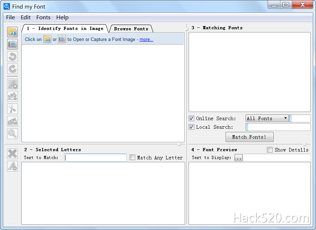Open the All Fonts dropdown
Screen dimensions: 316x230
click(x=267, y=118)
